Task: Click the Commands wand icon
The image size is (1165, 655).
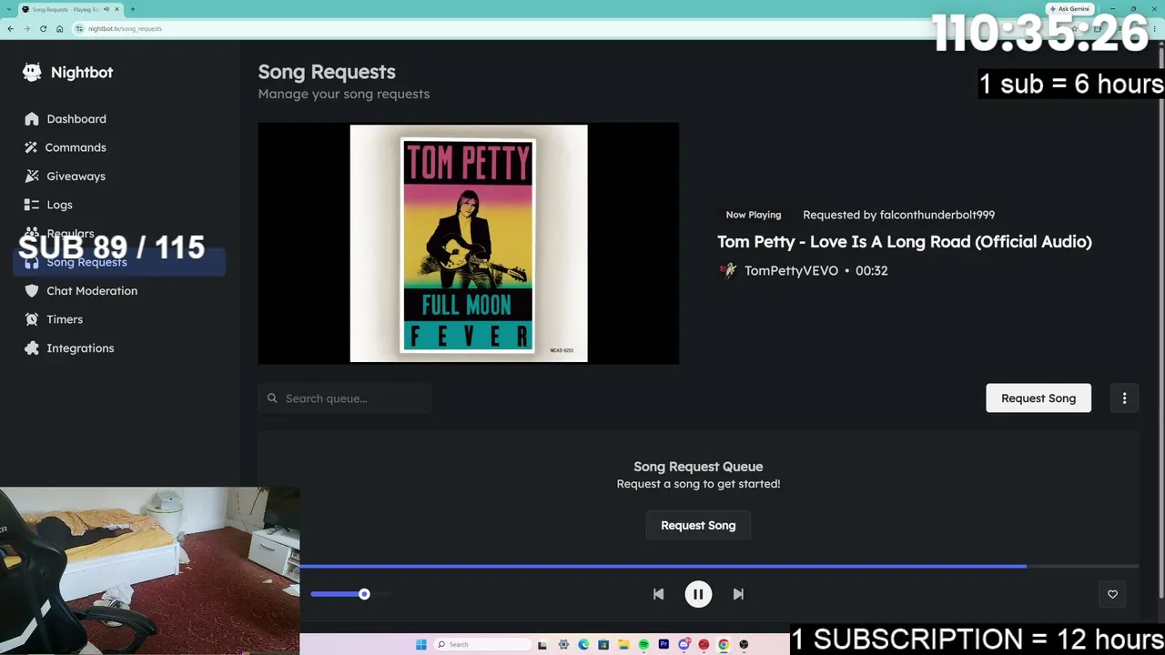Action: coord(32,147)
